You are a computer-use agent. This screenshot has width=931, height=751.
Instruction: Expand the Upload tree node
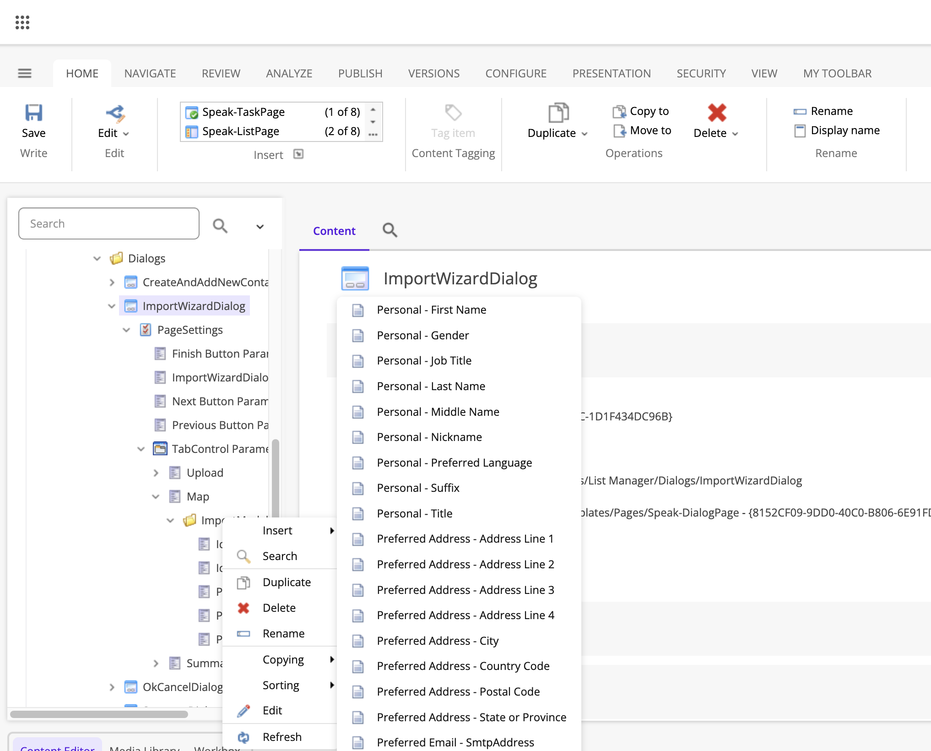click(x=156, y=473)
